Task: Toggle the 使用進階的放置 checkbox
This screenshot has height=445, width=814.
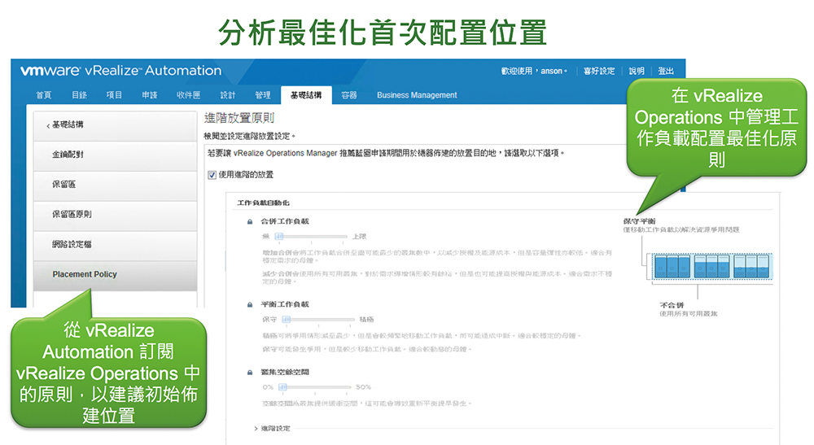Action: (212, 175)
